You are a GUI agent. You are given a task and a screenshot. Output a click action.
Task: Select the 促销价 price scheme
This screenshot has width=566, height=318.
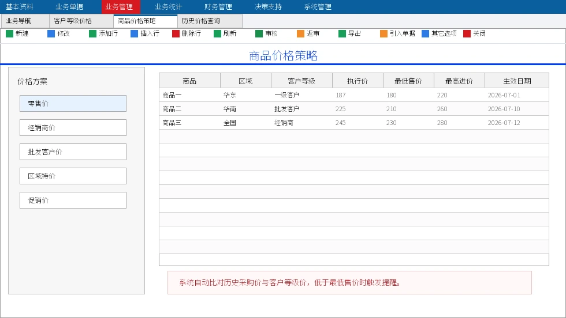click(x=73, y=200)
